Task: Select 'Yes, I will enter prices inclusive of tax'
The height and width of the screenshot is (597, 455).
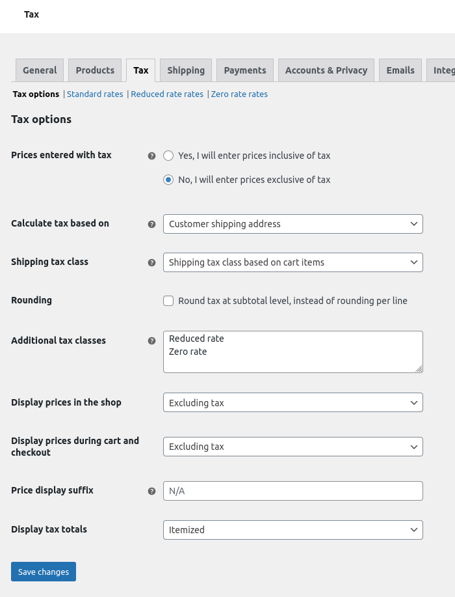Action: (168, 156)
